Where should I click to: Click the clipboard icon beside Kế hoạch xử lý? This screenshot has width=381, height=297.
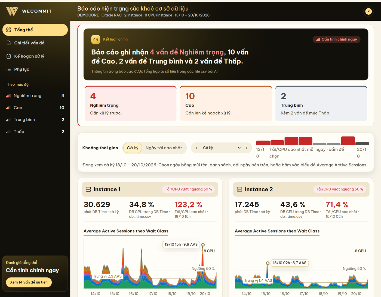tap(9, 56)
